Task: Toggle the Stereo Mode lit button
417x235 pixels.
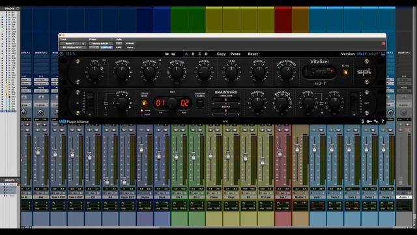Action: coord(145,103)
